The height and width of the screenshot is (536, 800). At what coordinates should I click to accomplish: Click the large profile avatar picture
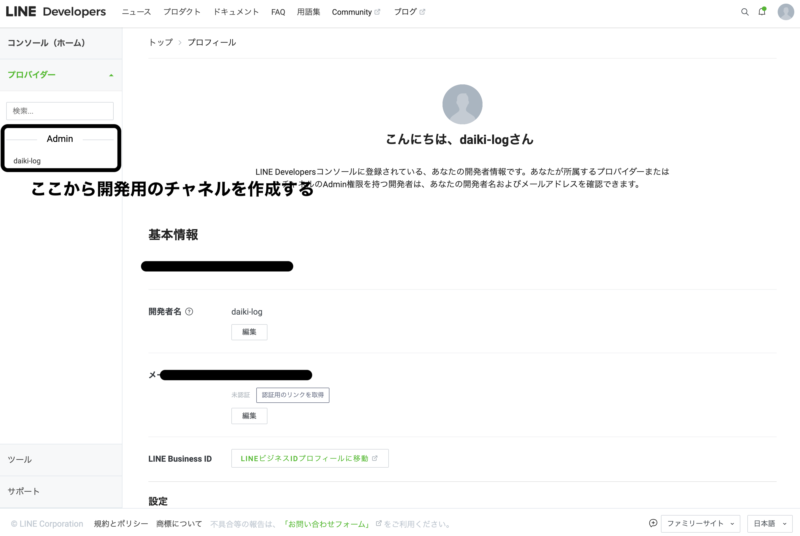462,104
